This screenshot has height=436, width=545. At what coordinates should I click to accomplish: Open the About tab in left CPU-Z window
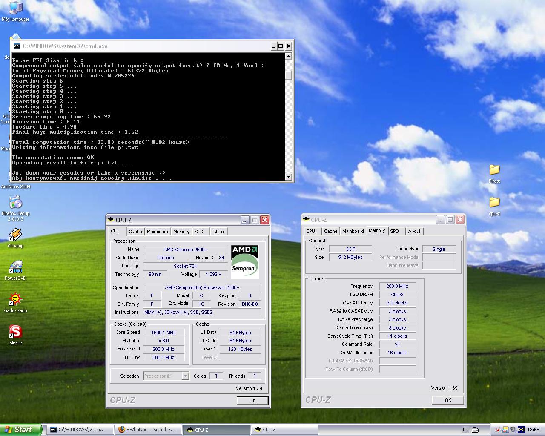pyautogui.click(x=219, y=232)
